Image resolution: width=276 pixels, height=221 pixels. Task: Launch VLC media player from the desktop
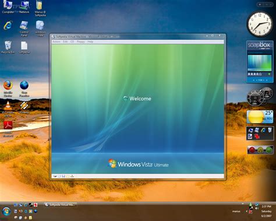8,108
